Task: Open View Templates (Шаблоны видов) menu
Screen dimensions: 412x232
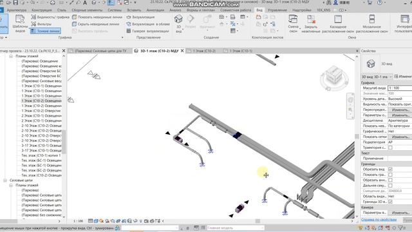Action: point(20,24)
